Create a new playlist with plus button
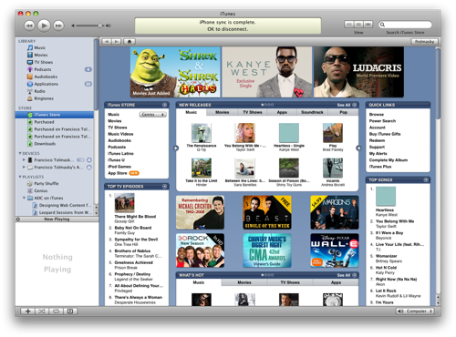 tap(27, 311)
